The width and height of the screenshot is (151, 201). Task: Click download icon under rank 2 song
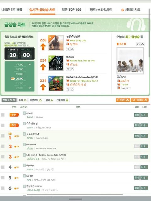click(72, 69)
